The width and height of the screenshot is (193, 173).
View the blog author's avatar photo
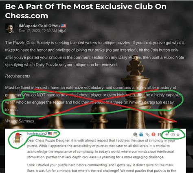10,28
